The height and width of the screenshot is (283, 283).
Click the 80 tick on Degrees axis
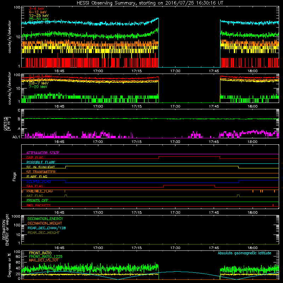tap(18, 256)
